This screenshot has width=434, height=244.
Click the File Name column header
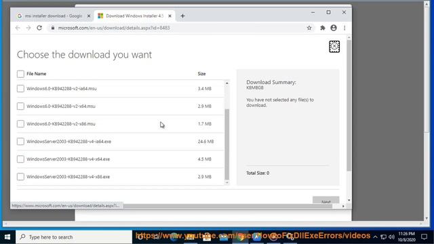click(x=36, y=74)
